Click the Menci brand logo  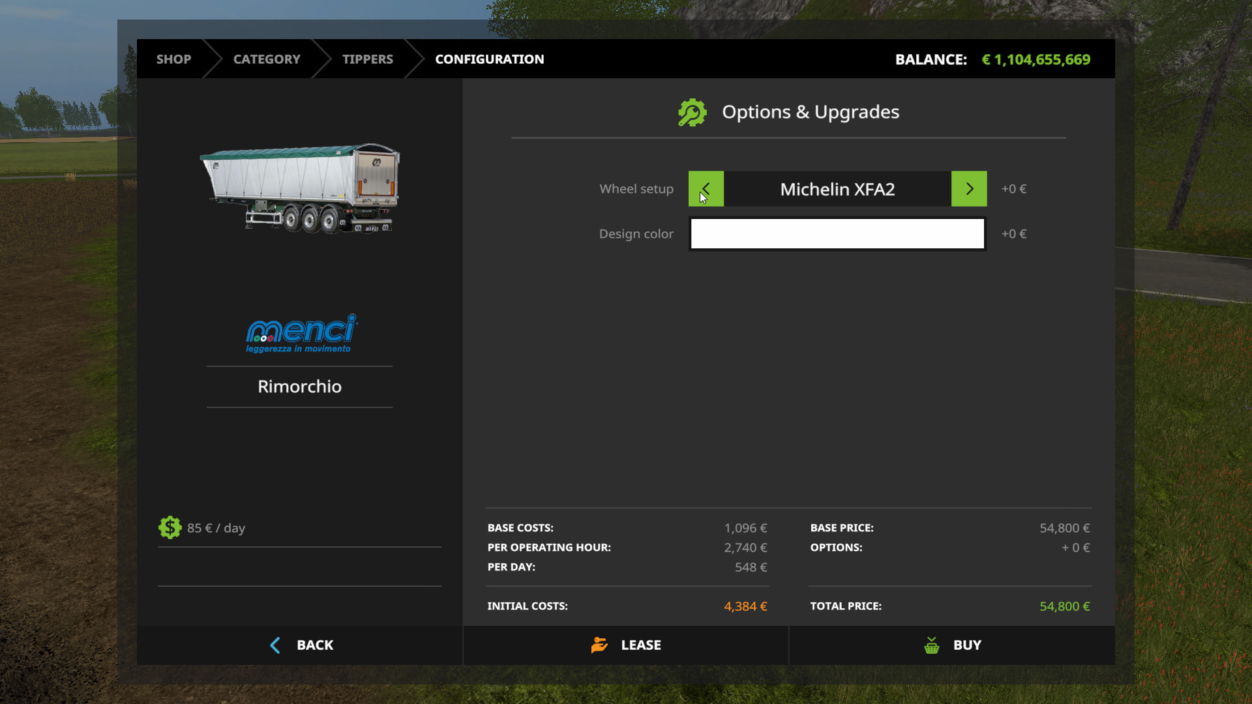point(300,334)
